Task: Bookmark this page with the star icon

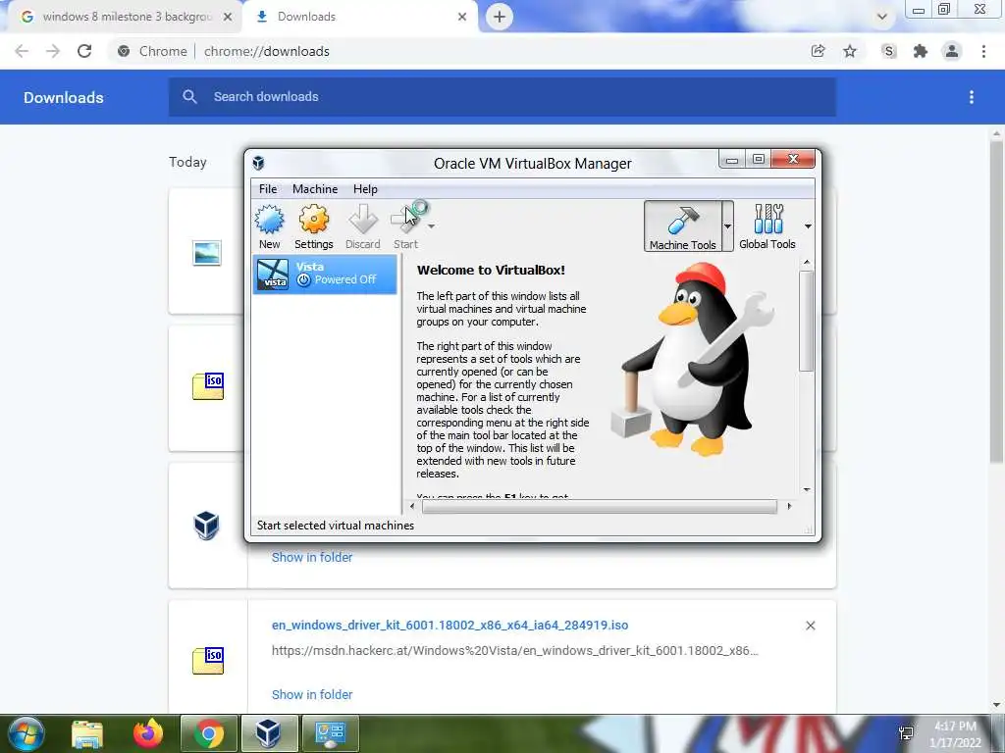Action: [x=850, y=51]
